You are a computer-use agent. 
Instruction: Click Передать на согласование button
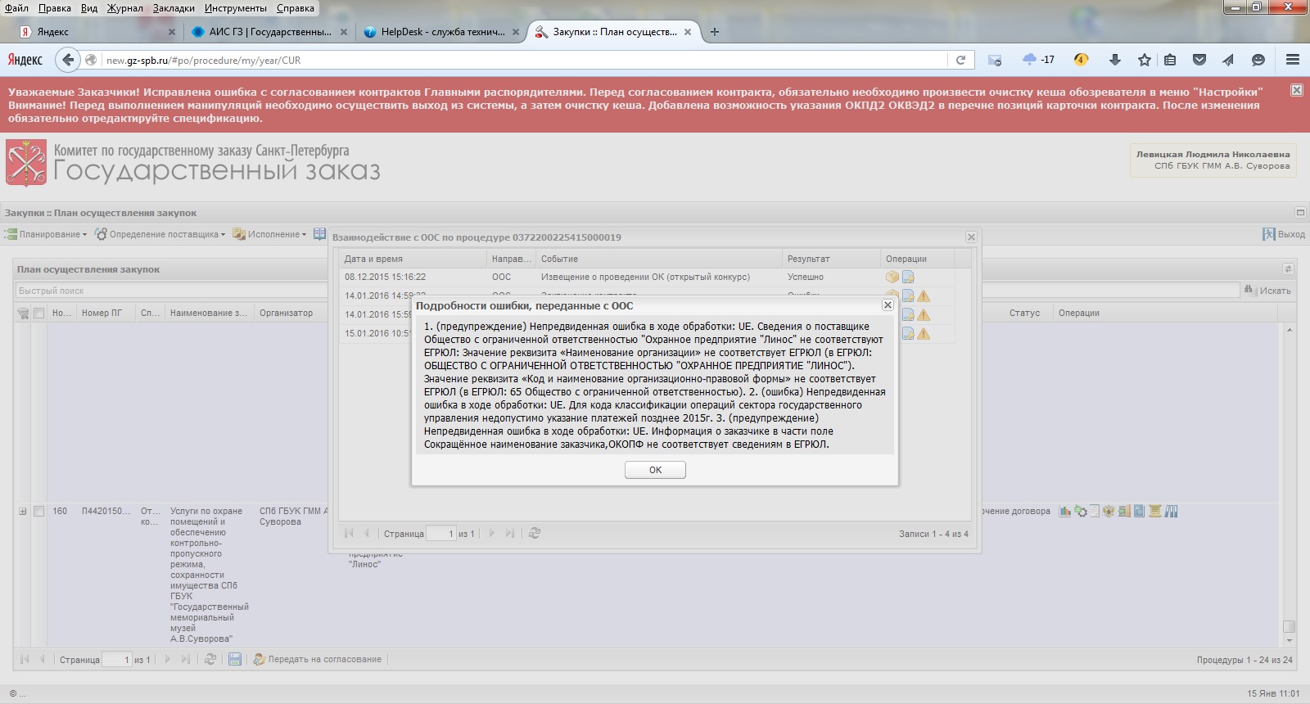(318, 660)
